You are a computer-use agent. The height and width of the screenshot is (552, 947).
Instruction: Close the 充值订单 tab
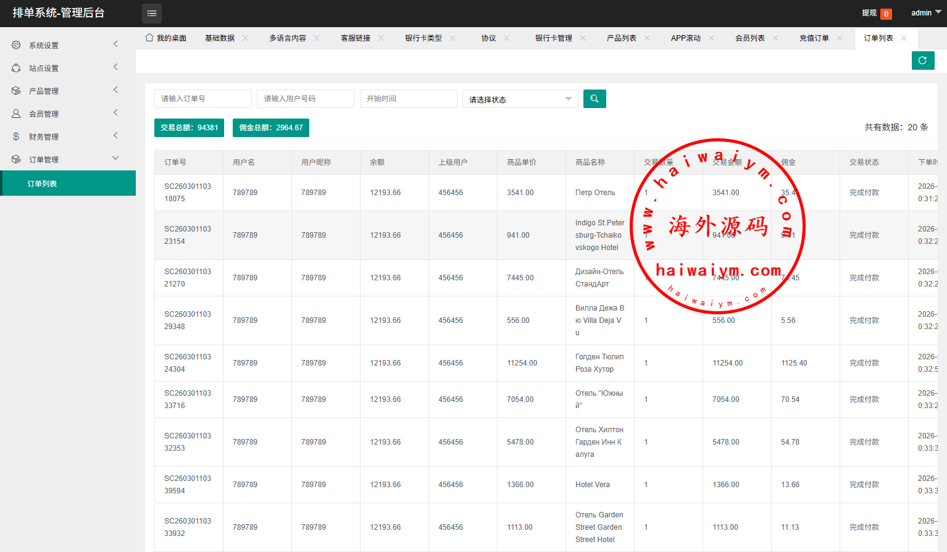click(x=840, y=38)
